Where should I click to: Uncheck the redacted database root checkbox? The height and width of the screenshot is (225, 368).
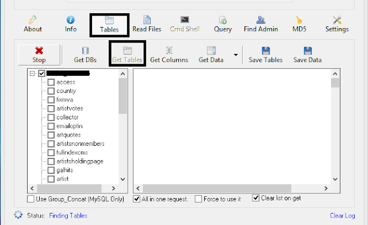tap(41, 73)
